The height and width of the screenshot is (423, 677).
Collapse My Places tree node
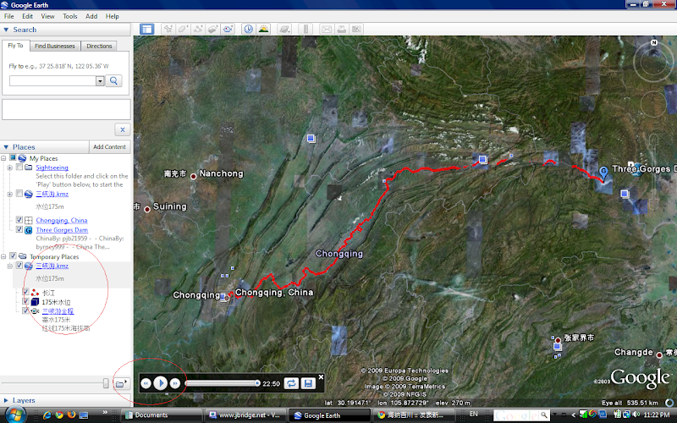click(3, 158)
